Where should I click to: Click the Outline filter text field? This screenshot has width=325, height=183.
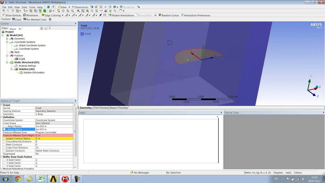[31, 28]
